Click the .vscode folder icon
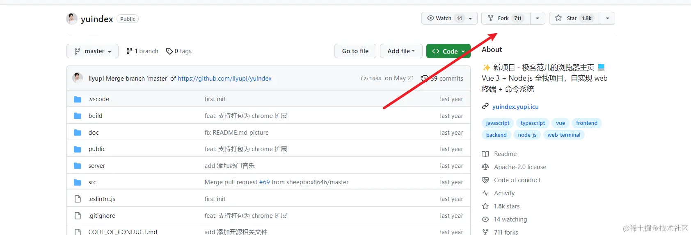691x235 pixels. [78, 99]
